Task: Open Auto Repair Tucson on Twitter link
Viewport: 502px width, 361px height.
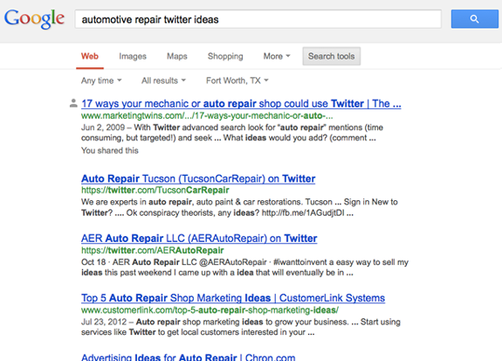Action: 198,178
